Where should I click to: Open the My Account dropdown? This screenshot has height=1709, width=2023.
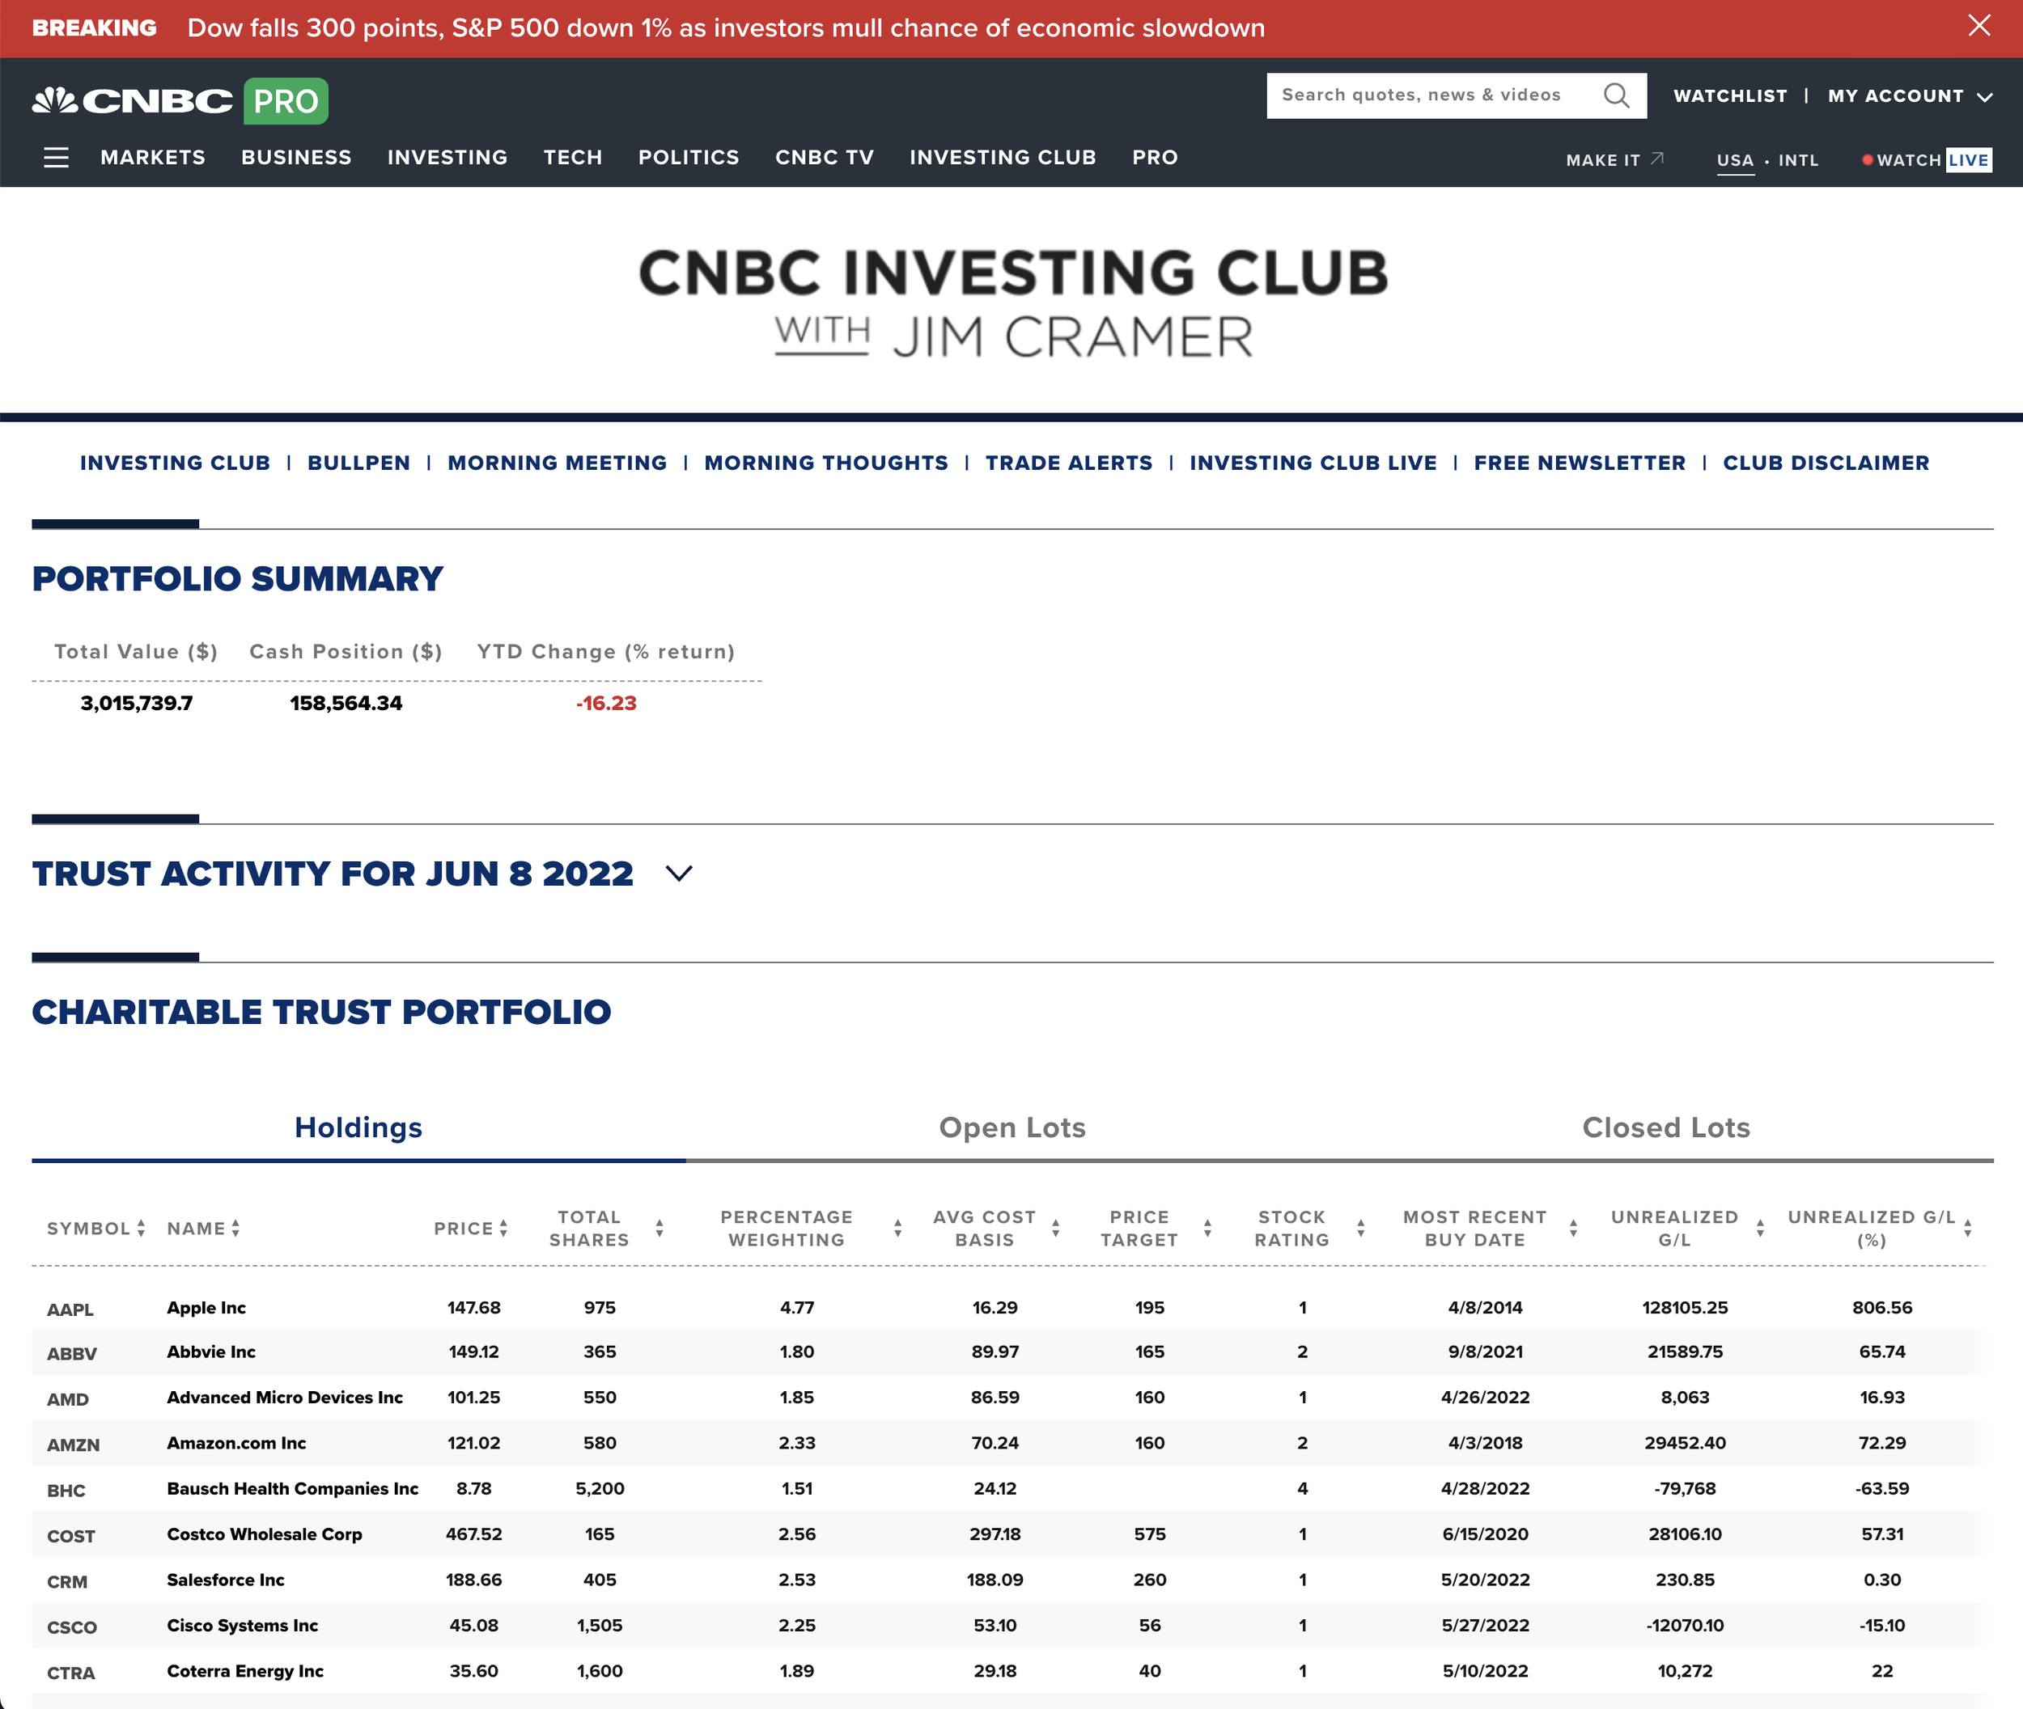1910,96
